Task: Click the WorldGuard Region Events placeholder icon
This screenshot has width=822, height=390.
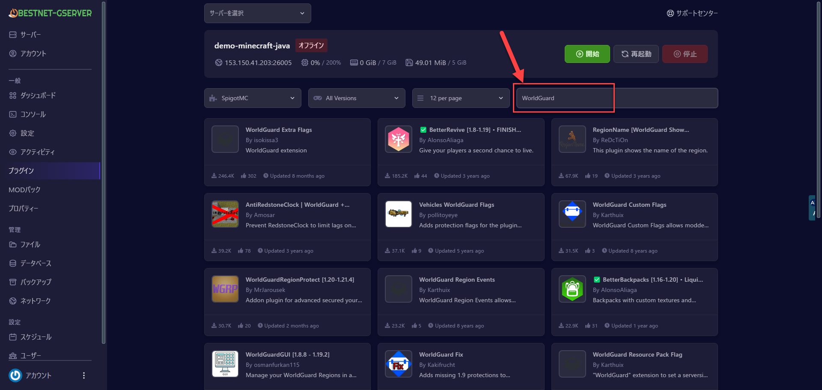Action: (399, 289)
